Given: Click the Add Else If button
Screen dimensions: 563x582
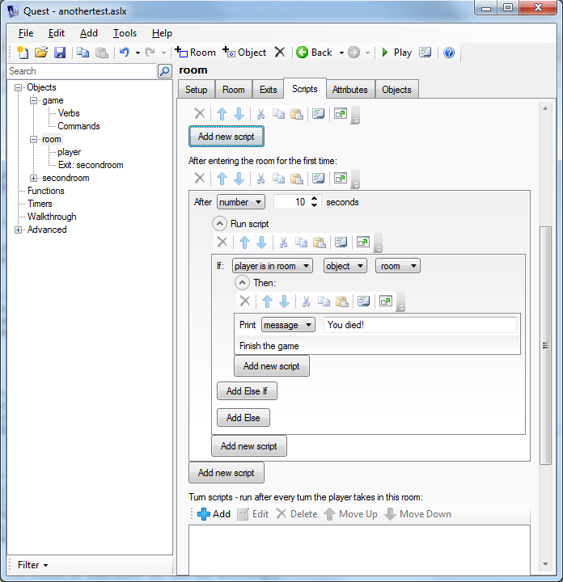Looking at the screenshot, I should 247,391.
